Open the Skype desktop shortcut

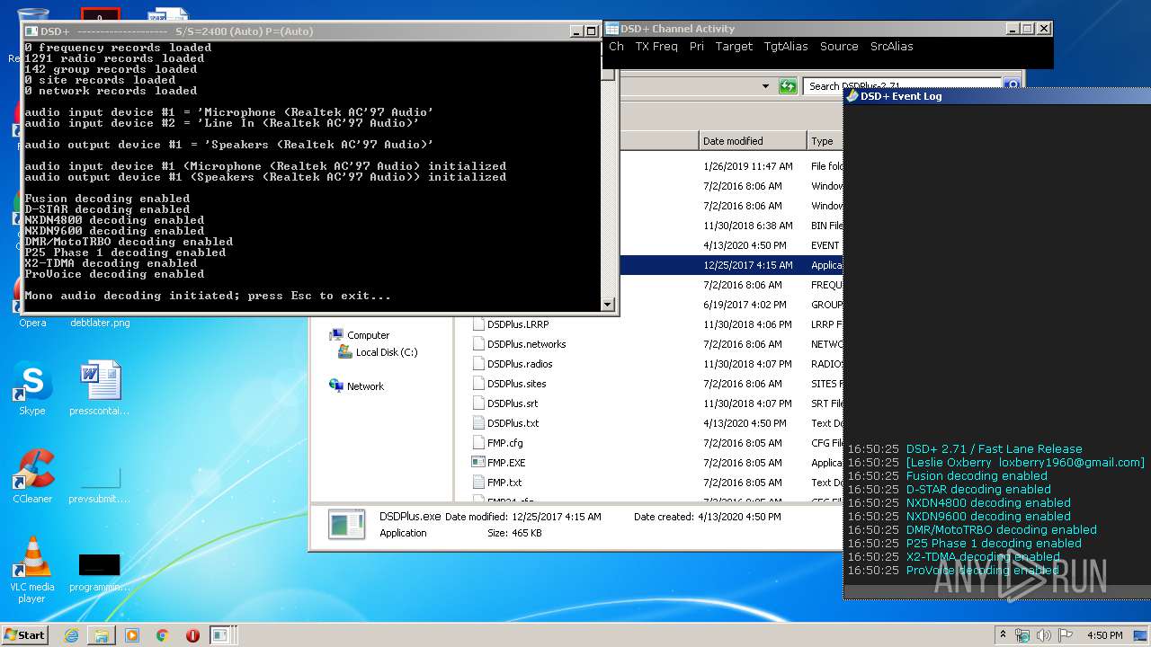(31, 388)
